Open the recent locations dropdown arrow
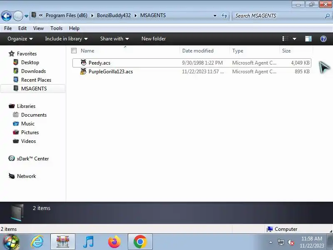This screenshot has width=333, height=250. click(26, 16)
